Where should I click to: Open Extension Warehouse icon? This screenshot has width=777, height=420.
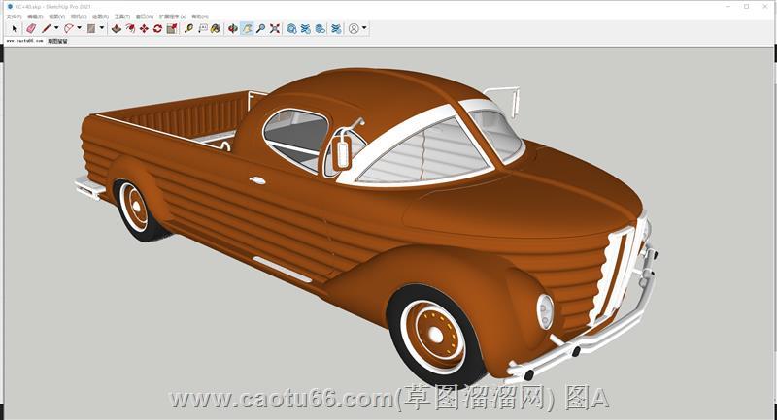coord(306,29)
